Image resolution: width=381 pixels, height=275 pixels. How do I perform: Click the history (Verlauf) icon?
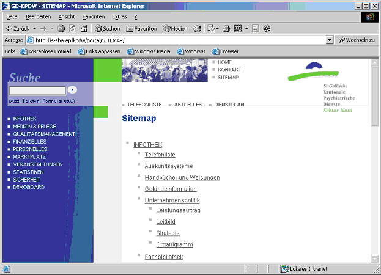[198, 29]
